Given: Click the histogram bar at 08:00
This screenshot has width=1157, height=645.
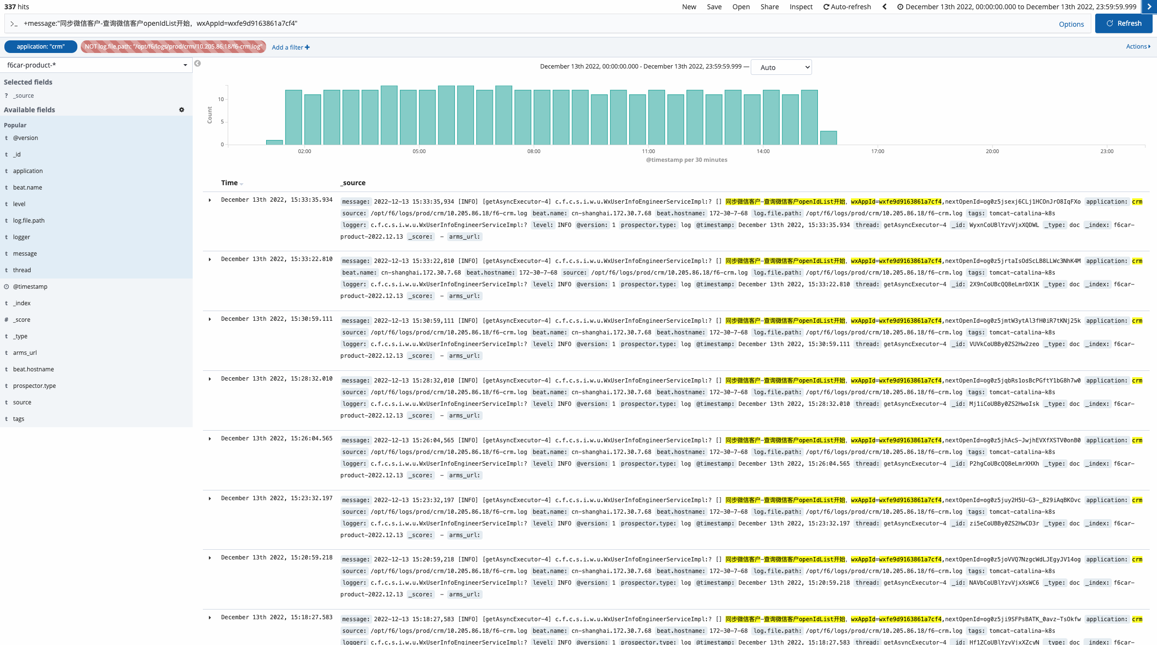Looking at the screenshot, I should (x=542, y=117).
